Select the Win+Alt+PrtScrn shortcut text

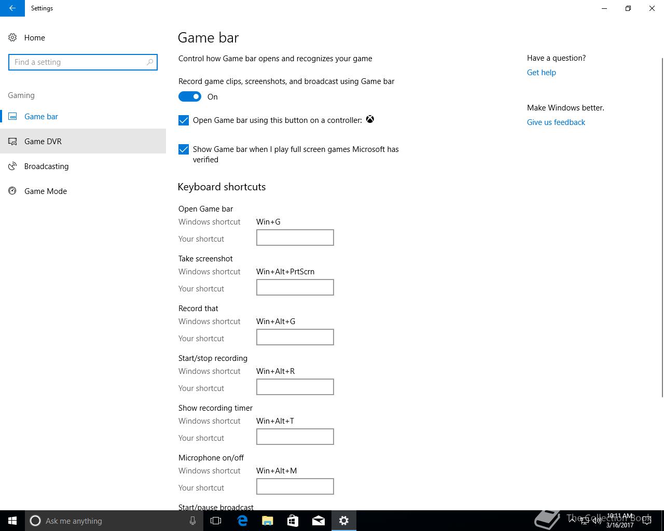285,272
